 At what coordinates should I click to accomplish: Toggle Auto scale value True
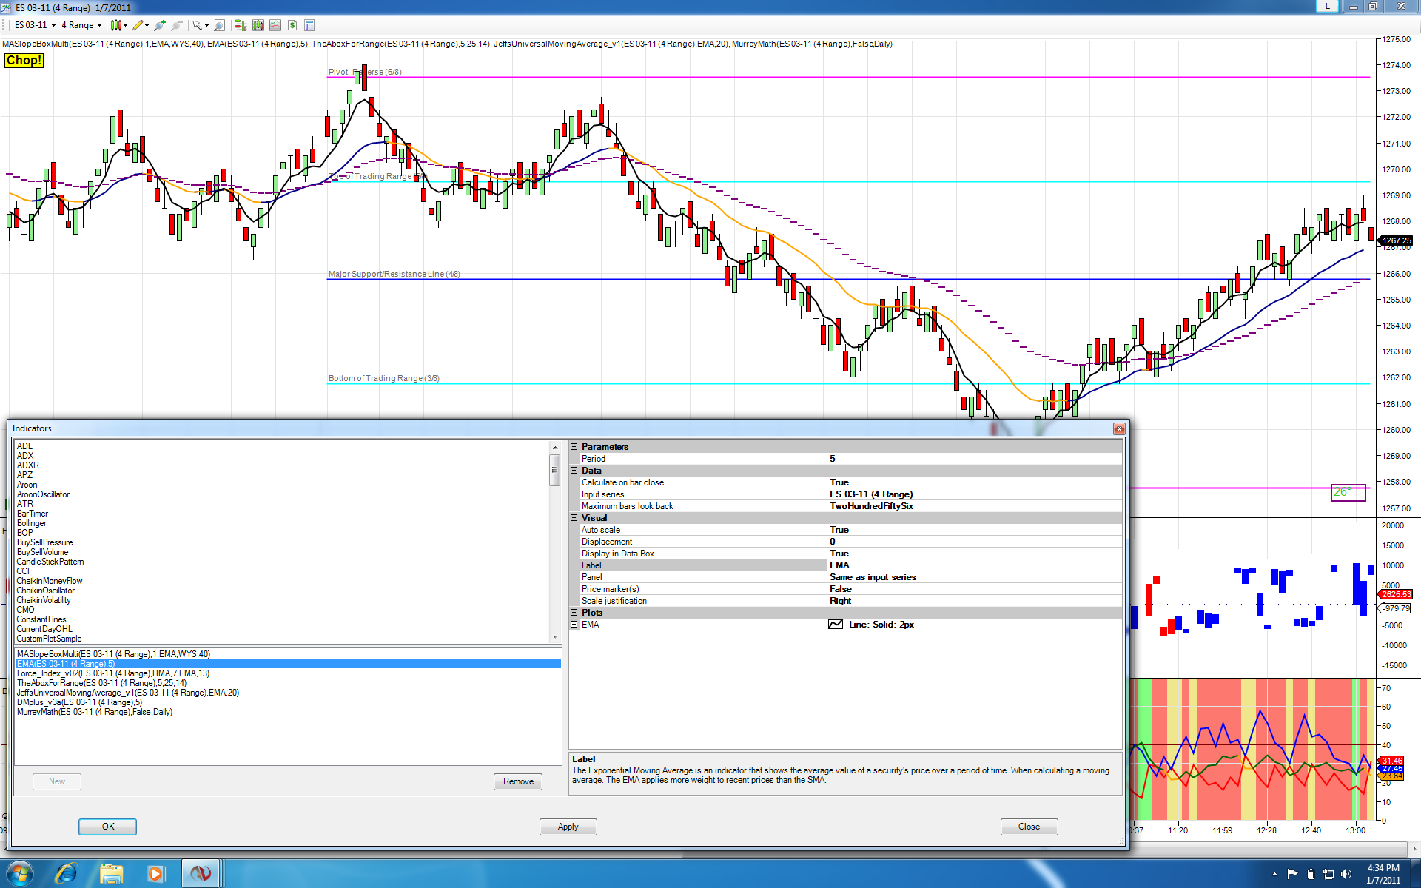[974, 530]
